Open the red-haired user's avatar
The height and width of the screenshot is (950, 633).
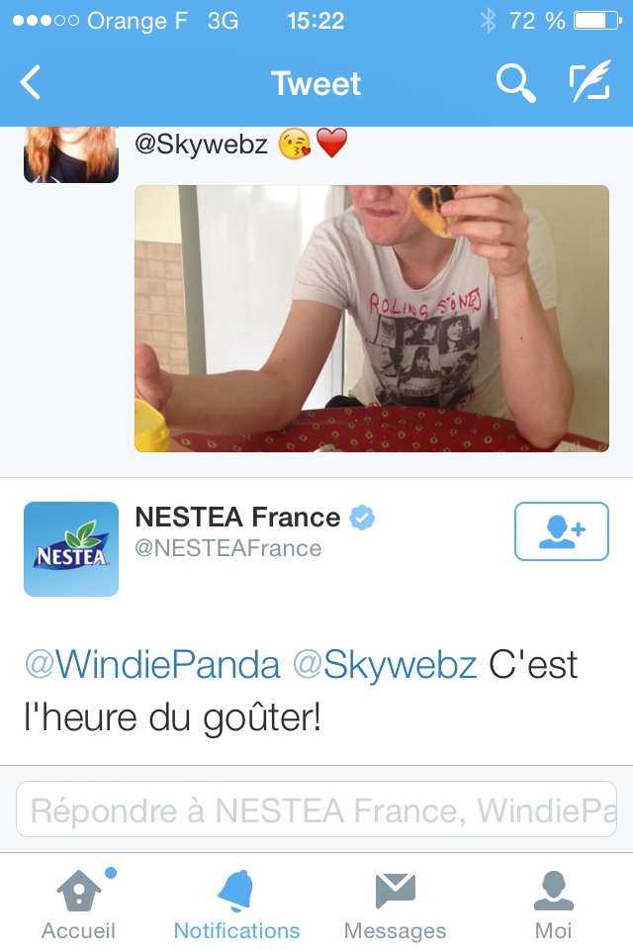point(71,154)
